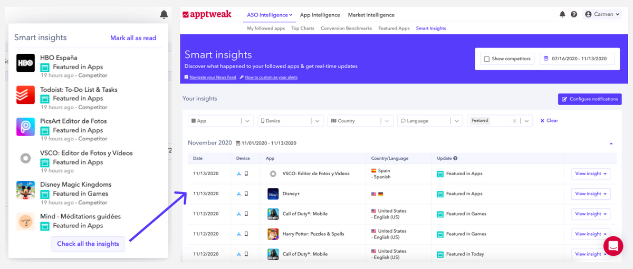Open the Todoist app icon
Screen dimensions: 633x269
click(x=25, y=94)
